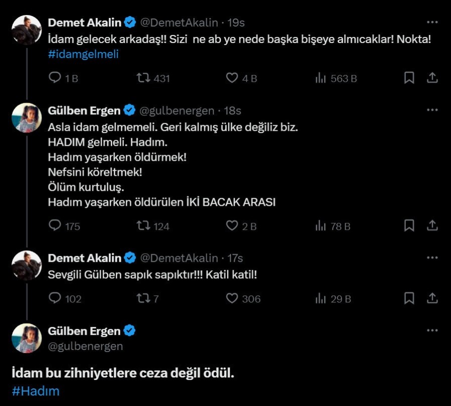Share Gülben Ergen's HADIM tweet
Screen dimensions: 451x406
432,226
